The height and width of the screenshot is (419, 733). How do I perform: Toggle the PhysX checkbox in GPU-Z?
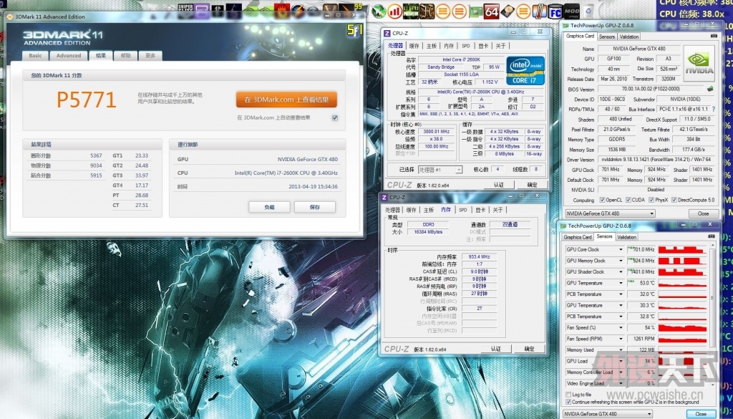[x=651, y=200]
